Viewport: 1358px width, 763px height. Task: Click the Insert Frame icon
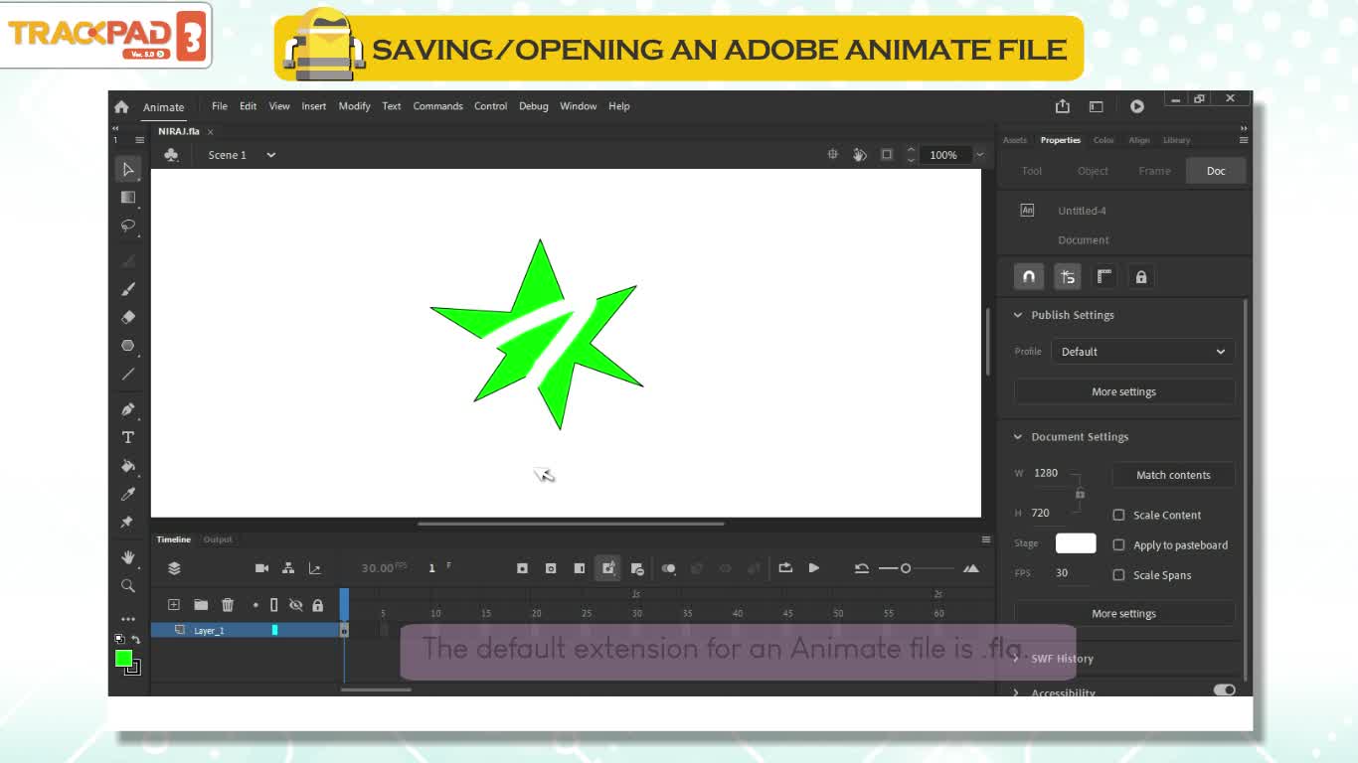(x=580, y=568)
